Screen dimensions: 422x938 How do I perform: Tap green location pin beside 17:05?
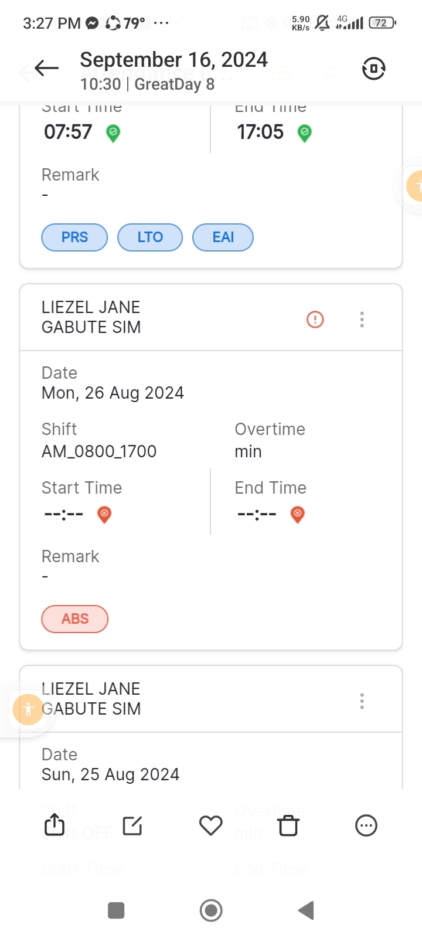[x=304, y=133]
